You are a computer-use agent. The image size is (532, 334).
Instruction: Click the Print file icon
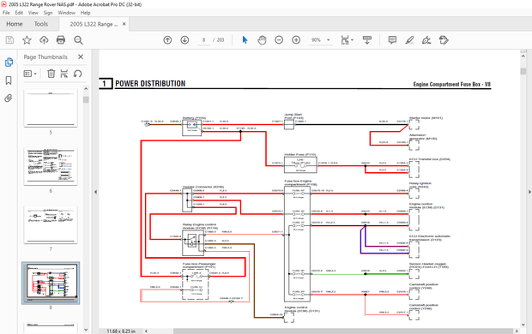[x=61, y=40]
